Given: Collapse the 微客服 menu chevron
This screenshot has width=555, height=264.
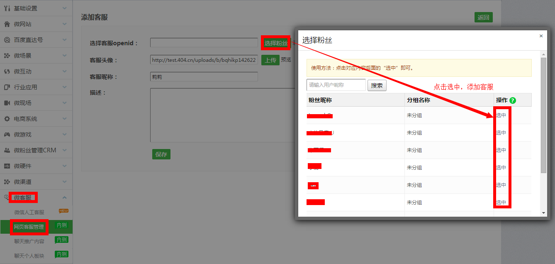Looking at the screenshot, I should (x=64, y=198).
